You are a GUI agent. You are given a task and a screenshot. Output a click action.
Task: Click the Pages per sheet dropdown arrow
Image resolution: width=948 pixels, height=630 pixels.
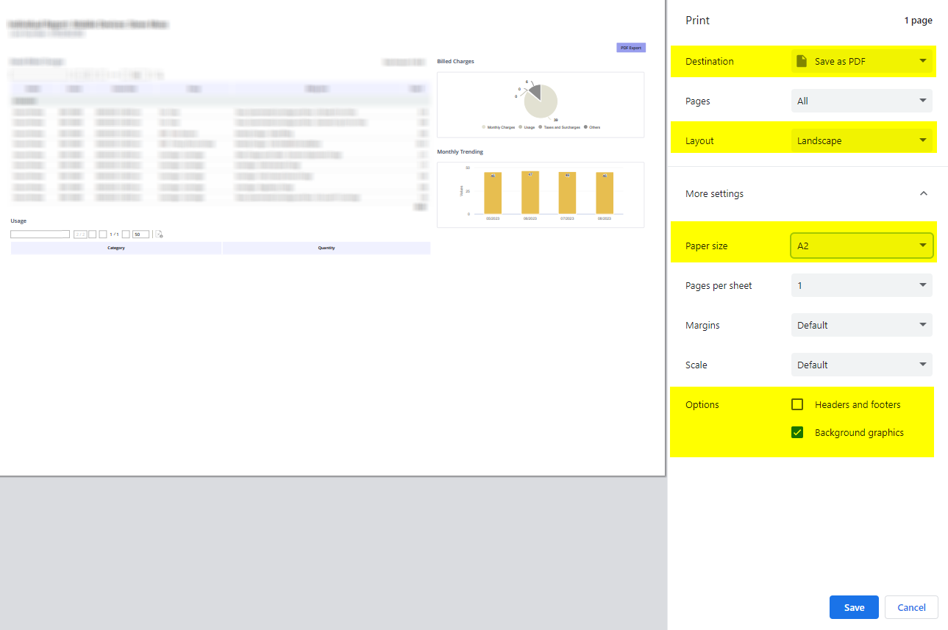[922, 285]
